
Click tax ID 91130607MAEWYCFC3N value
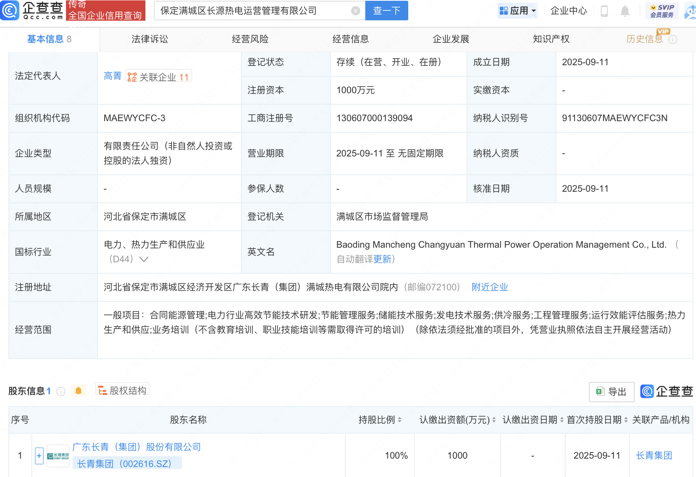click(615, 118)
